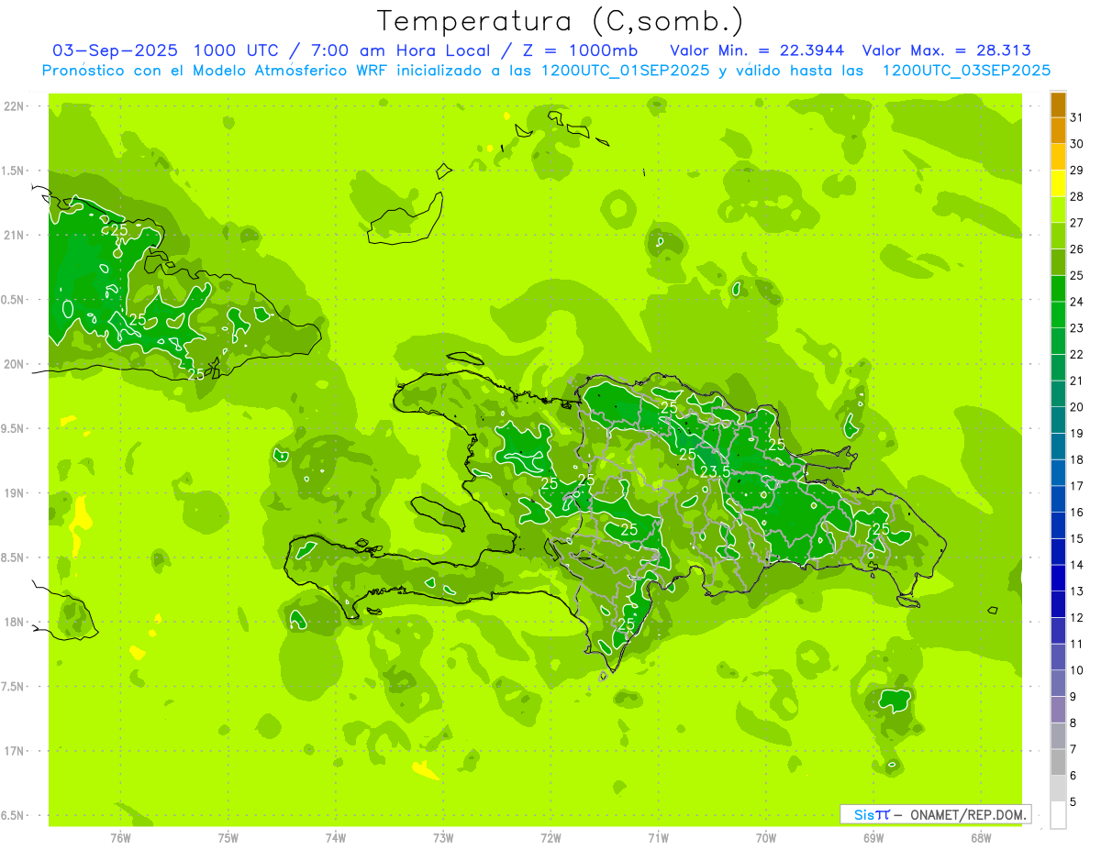Select the valid-until time '1200UTC_03SEP2025'
Image resolution: width=1101 pixels, height=850 pixels.
pos(964,71)
